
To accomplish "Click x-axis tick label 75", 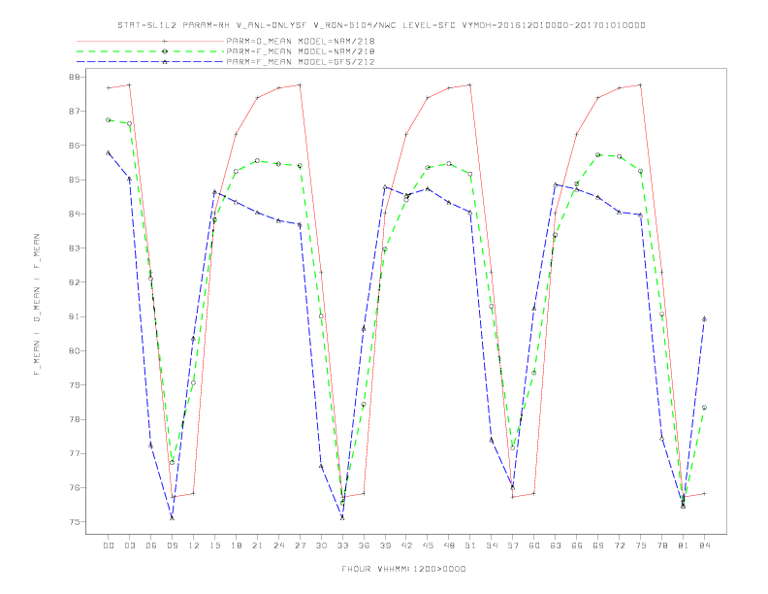I will pyautogui.click(x=641, y=545).
